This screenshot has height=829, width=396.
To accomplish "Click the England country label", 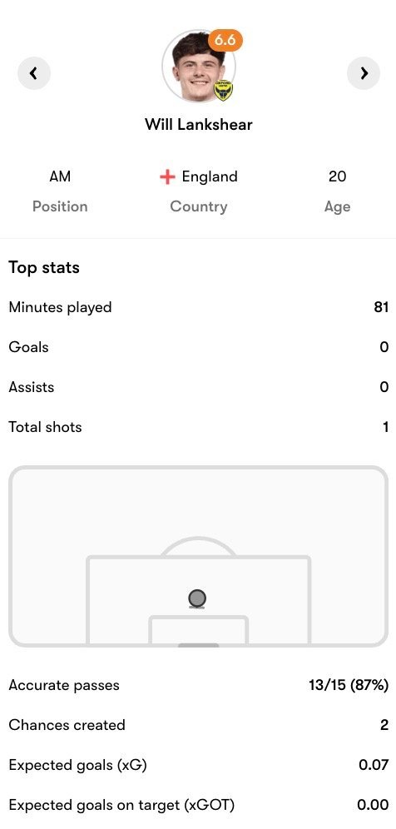I will click(210, 176).
